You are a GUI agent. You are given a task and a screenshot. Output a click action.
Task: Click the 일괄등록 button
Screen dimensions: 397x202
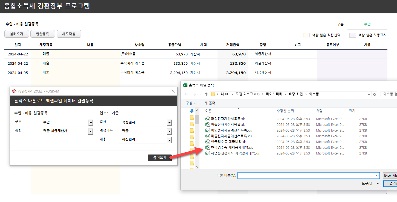(x=42, y=34)
